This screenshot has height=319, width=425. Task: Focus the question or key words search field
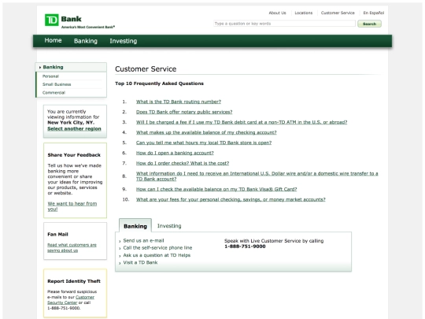(284, 24)
